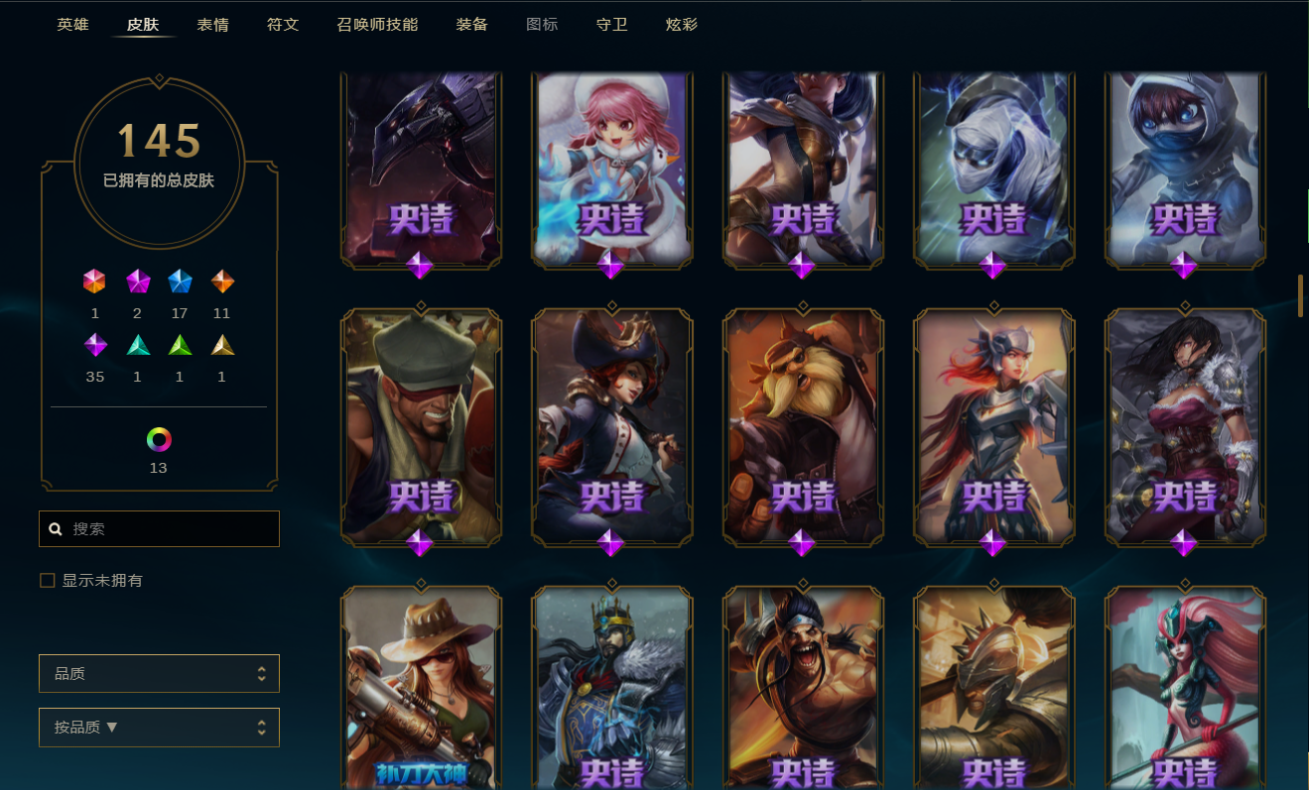Click the rainbow chroma ring icon

click(x=159, y=439)
